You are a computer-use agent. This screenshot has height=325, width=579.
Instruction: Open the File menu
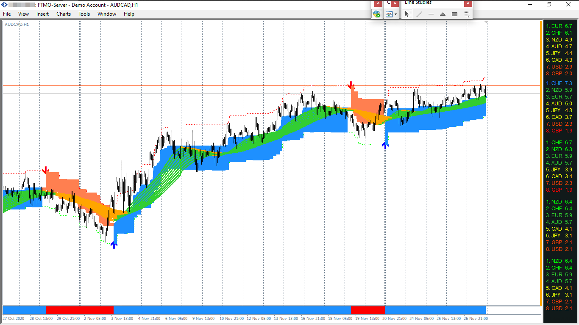coord(7,14)
